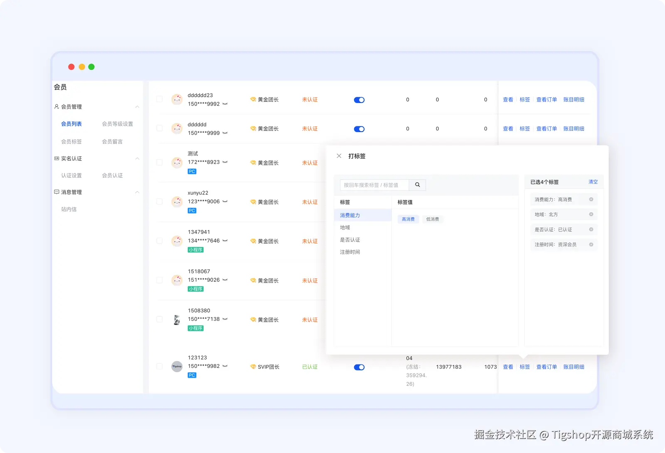Reveal the phone number 150****7138
Image resolution: width=665 pixels, height=453 pixels.
tap(225, 319)
